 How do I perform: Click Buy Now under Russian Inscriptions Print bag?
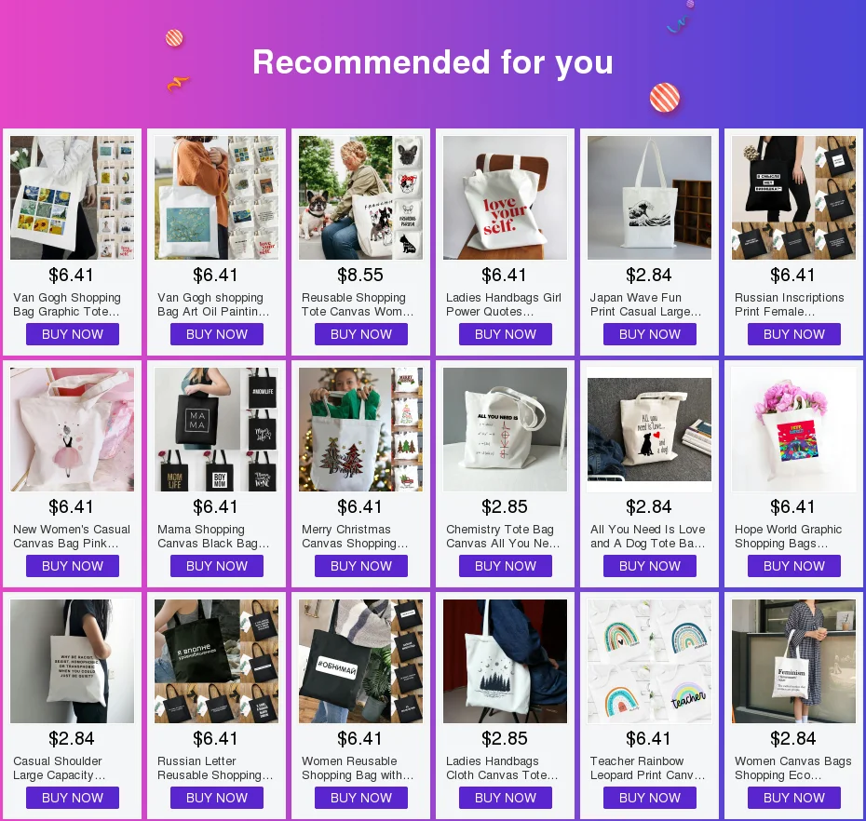click(794, 334)
